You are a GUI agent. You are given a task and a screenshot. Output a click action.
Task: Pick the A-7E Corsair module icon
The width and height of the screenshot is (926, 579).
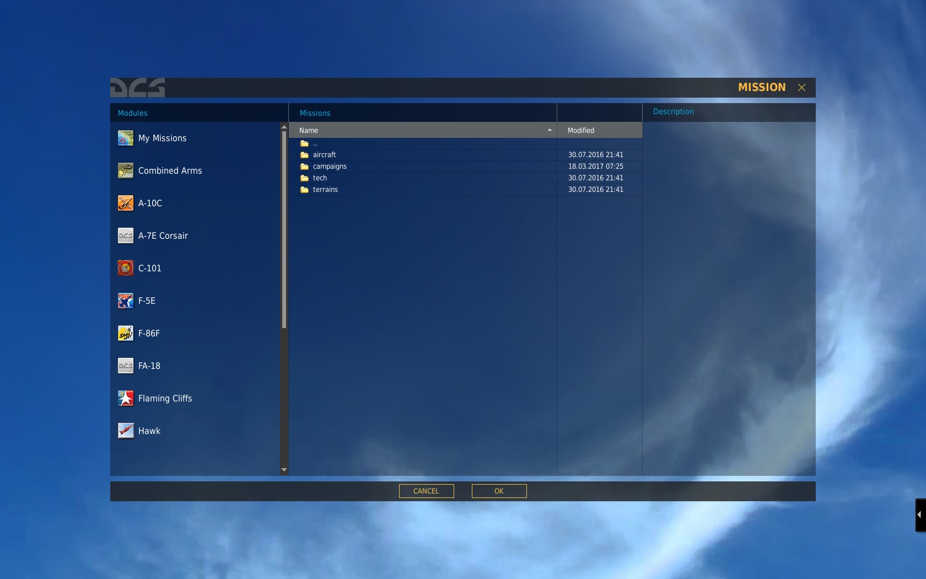pos(126,235)
